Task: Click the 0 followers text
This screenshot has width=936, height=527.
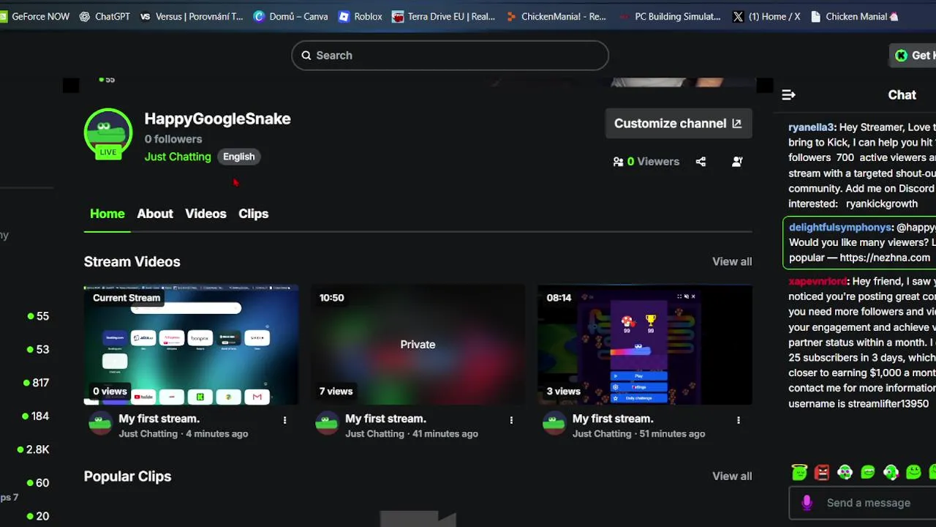Action: 173,139
